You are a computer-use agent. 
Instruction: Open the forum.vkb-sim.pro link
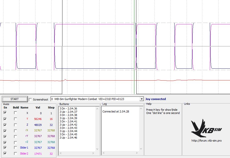[206, 141]
